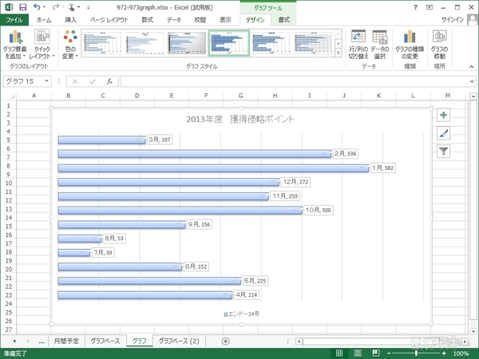479x359 pixels.
Task: Open the Undo history dropdown arrow
Action: 45,7
